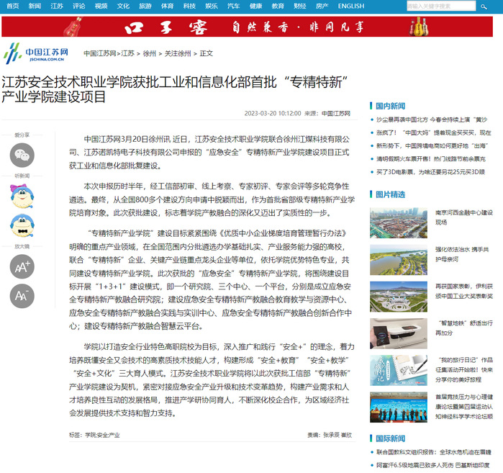Screen dimensions: 503x473
Task: Click the bow-tie cartoon news listener icon
Action: pos(22,225)
